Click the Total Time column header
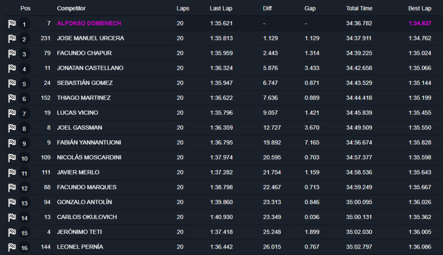This screenshot has height=255, width=443. (359, 9)
